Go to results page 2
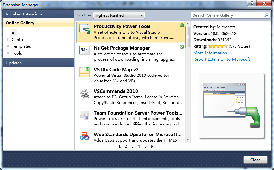 [x=126, y=146]
